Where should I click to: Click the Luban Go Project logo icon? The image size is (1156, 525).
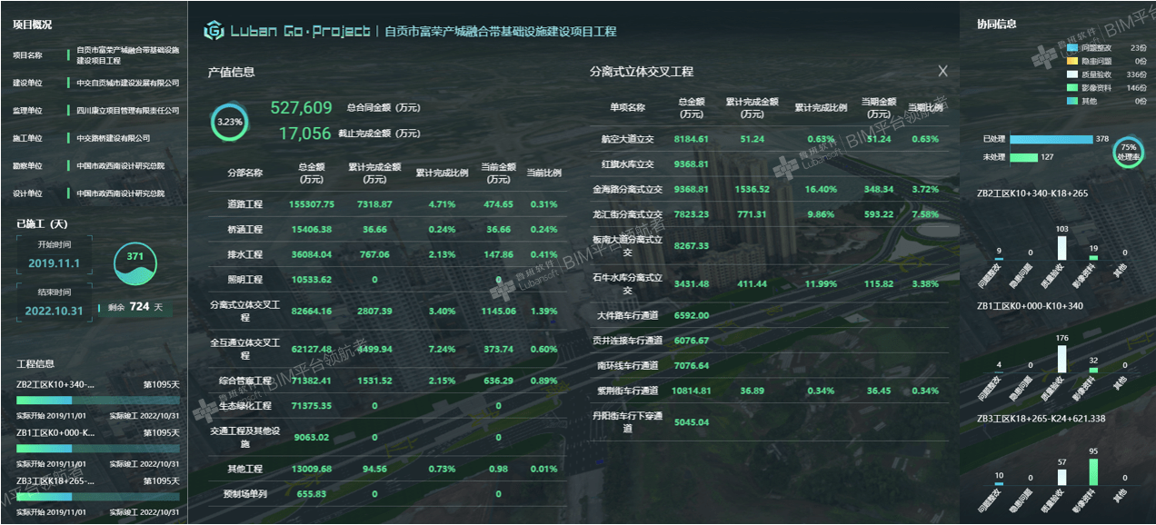[x=214, y=32]
